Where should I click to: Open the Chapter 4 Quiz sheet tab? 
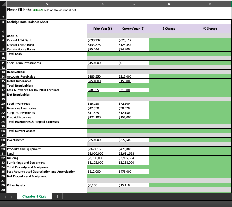(x=34, y=196)
